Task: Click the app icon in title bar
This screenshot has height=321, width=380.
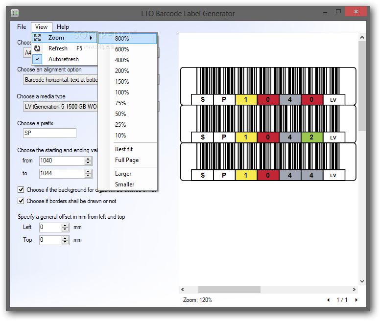Action: click(x=15, y=13)
